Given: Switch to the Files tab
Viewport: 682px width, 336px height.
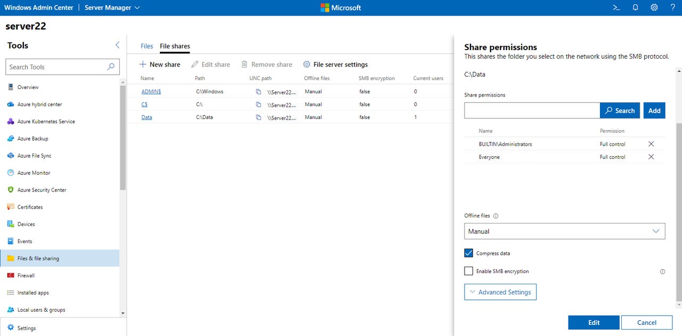Looking at the screenshot, I should (147, 46).
